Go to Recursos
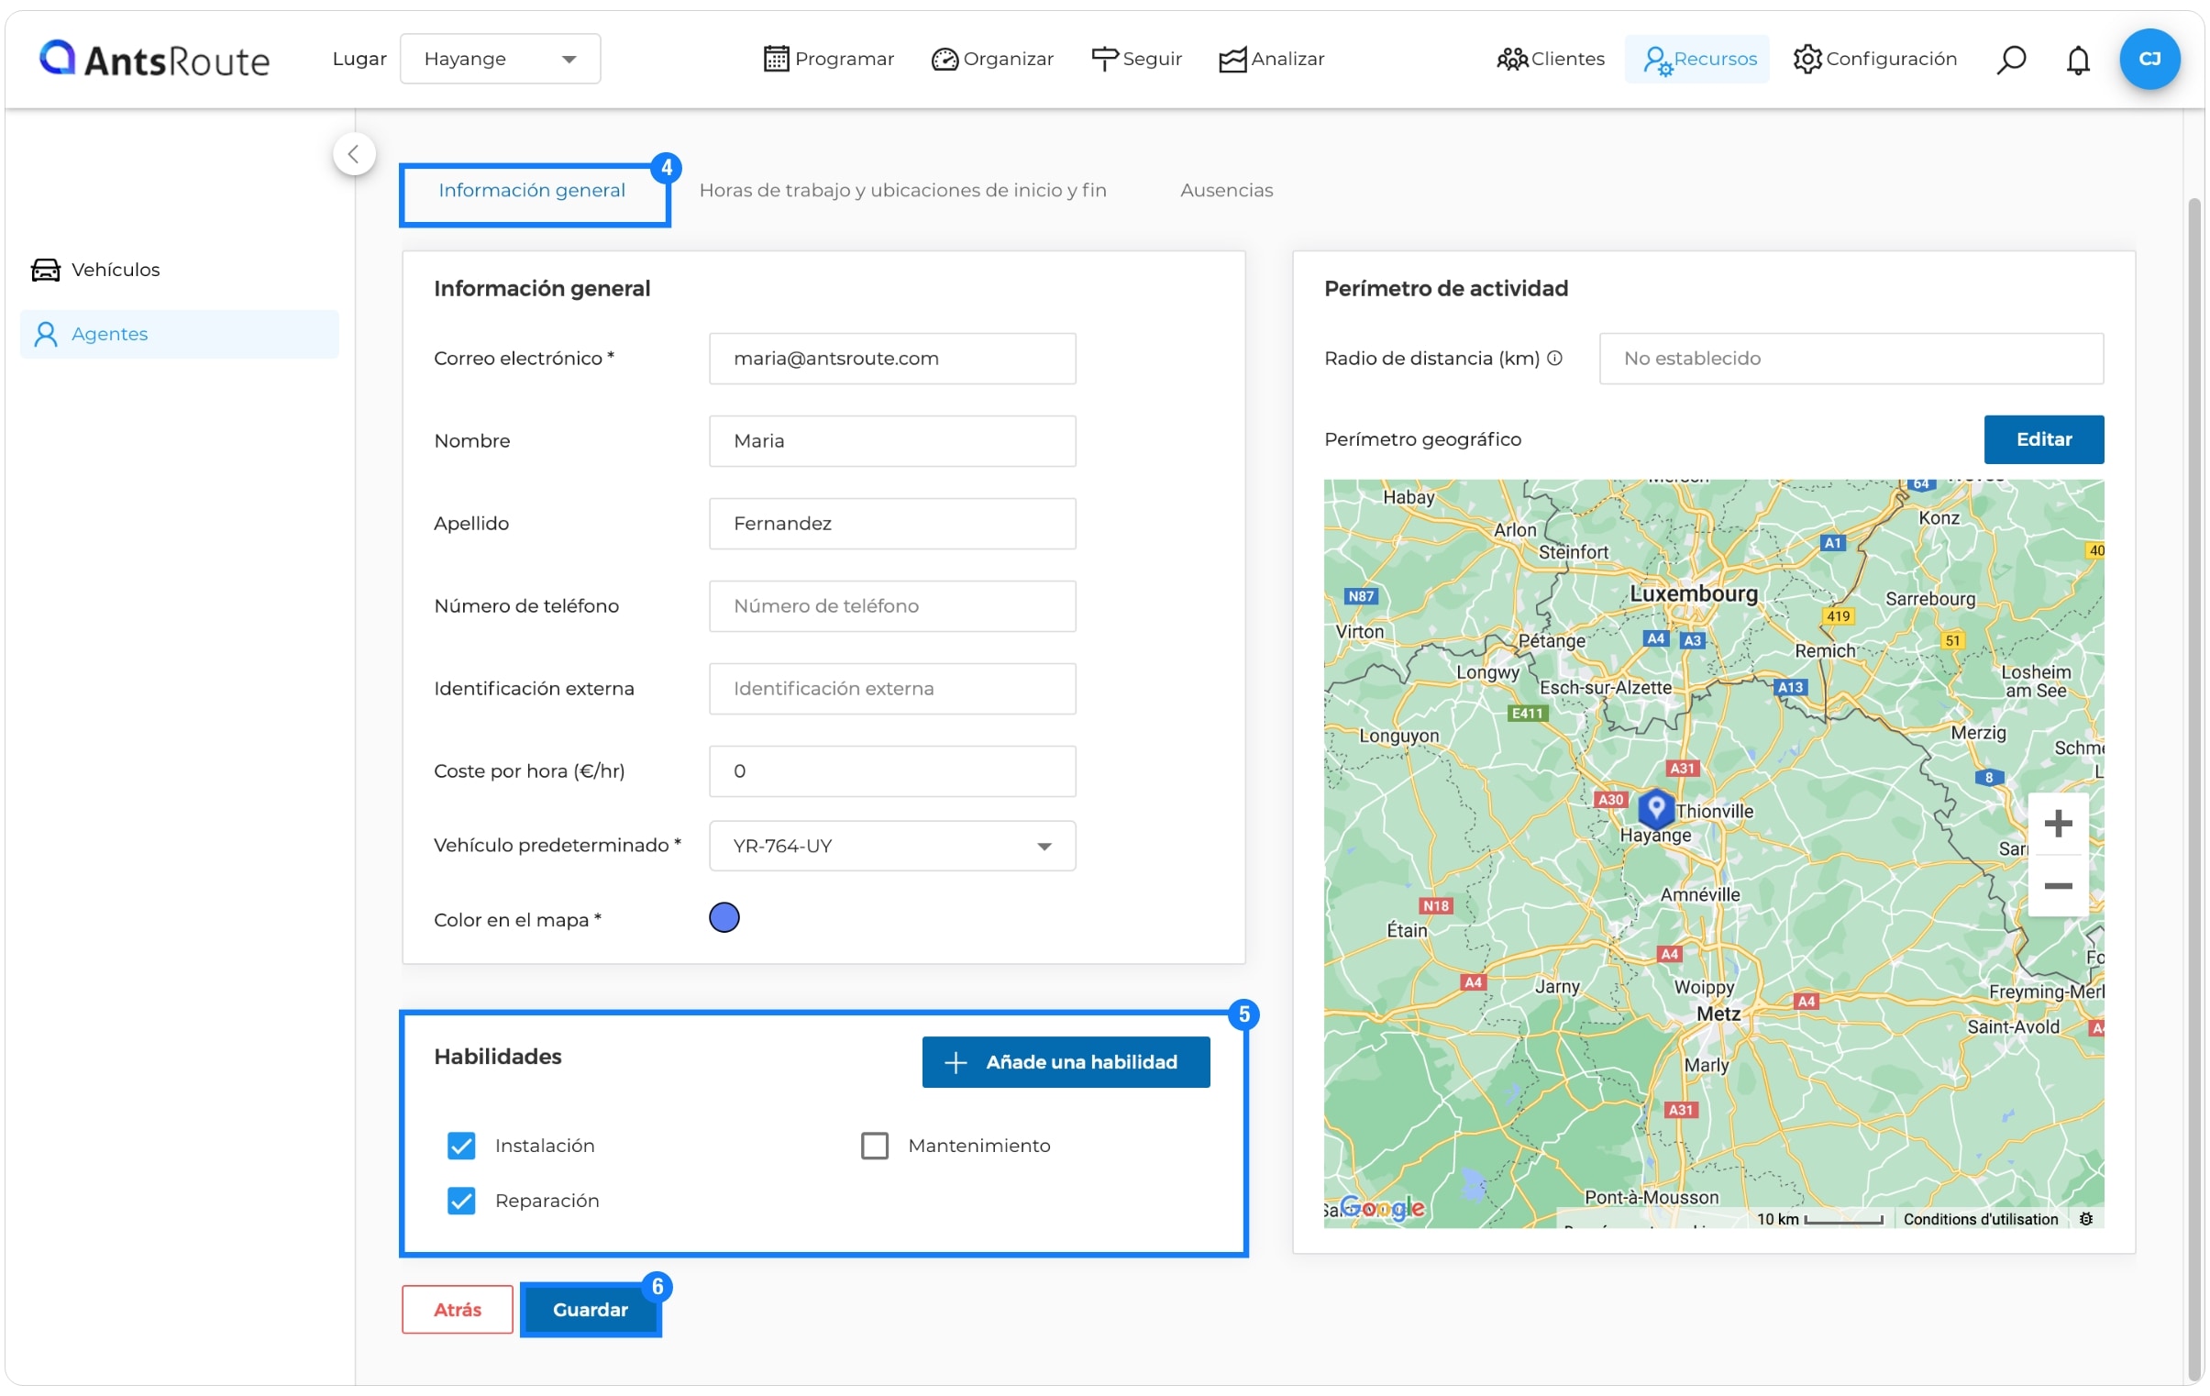The height and width of the screenshot is (1396, 2210). [1699, 59]
